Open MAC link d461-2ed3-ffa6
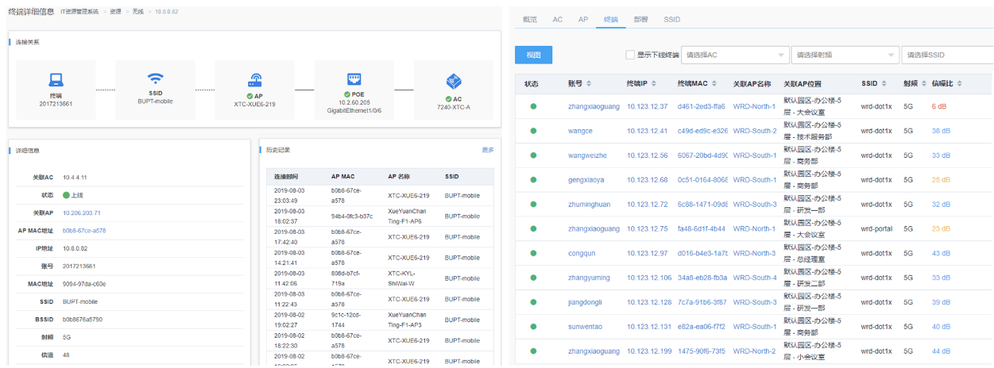The height and width of the screenshot is (368, 994). pyautogui.click(x=702, y=106)
